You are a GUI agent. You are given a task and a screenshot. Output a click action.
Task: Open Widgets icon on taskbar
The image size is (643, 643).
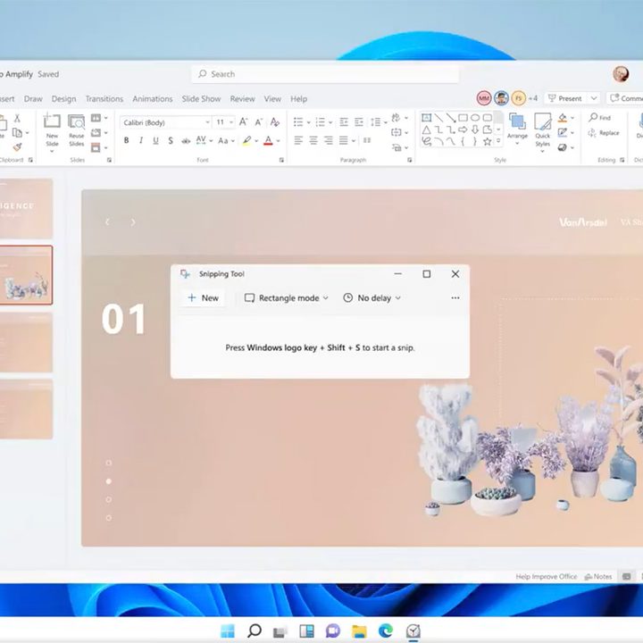tap(306, 630)
